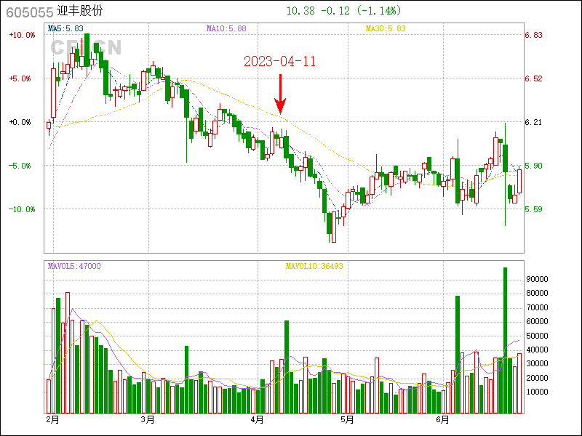Viewport: 582px width, 436px height.
Task: Click the 6月 label on time axis
Action: (443, 419)
